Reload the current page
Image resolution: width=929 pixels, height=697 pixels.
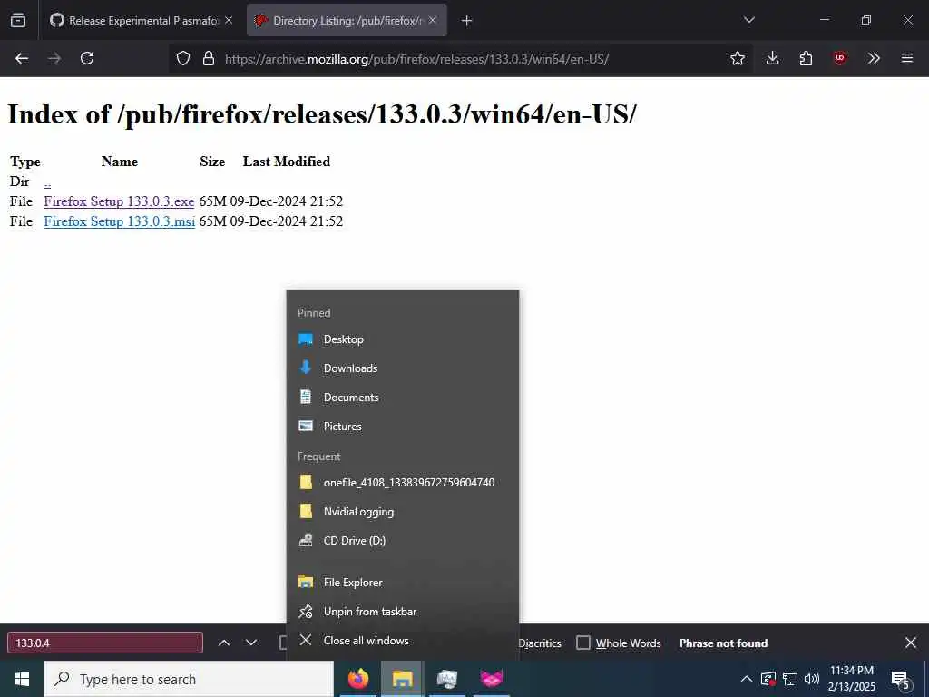(87, 58)
